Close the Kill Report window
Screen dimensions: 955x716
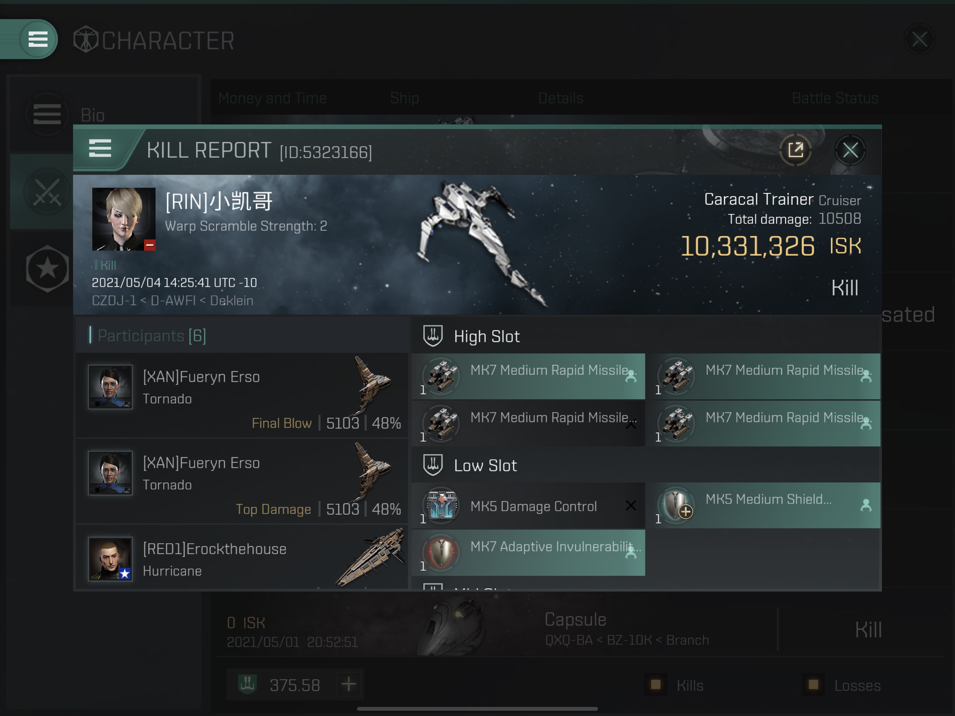[x=850, y=151]
